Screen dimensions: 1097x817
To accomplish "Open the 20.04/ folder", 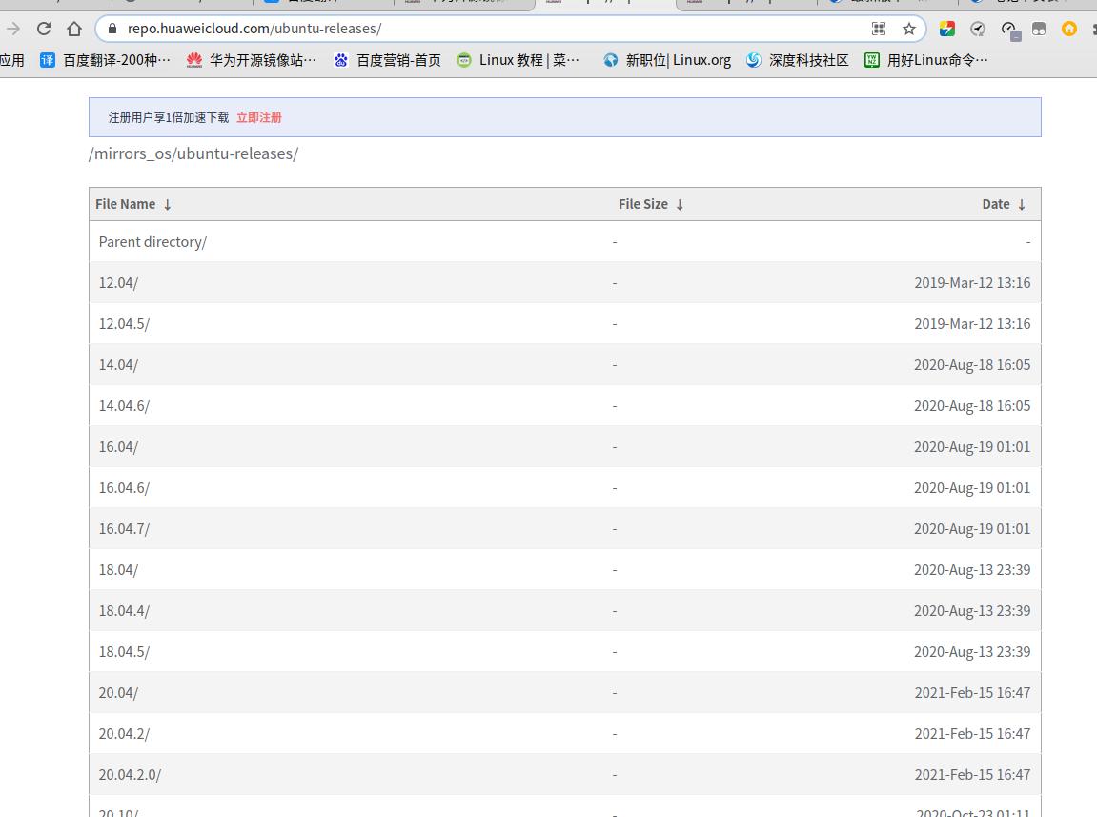I will [x=118, y=692].
